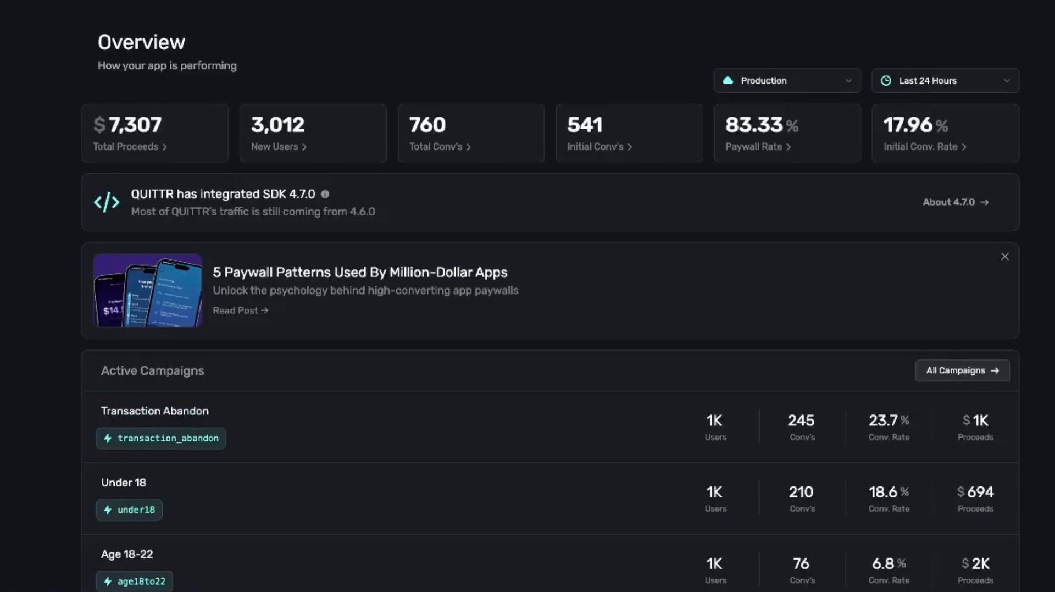This screenshot has height=592, width=1055.
Task: Open the Production environment dropdown
Action: click(787, 81)
